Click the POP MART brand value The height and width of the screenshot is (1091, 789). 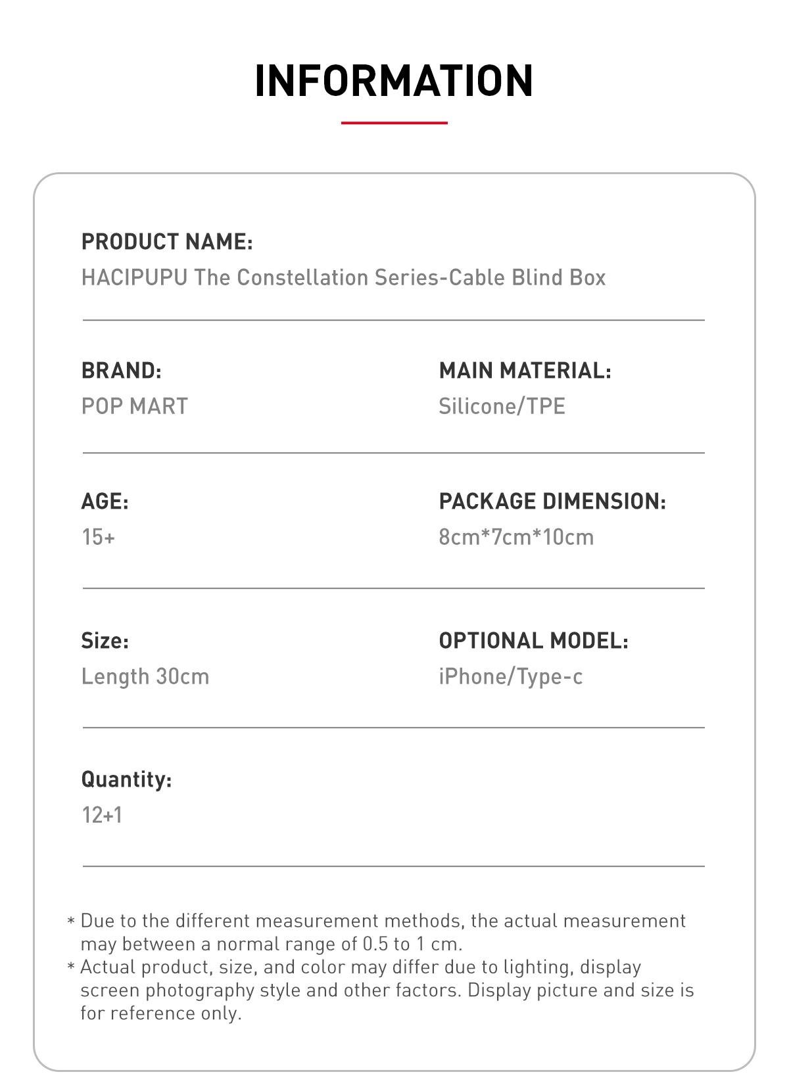(134, 406)
